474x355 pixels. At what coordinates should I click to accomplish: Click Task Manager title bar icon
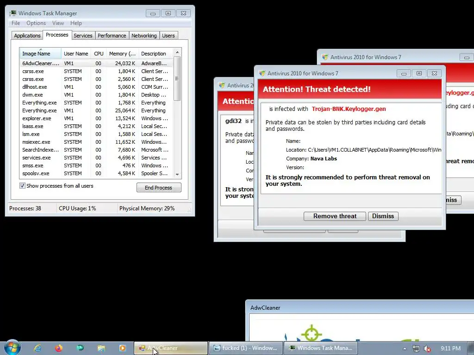click(13, 13)
